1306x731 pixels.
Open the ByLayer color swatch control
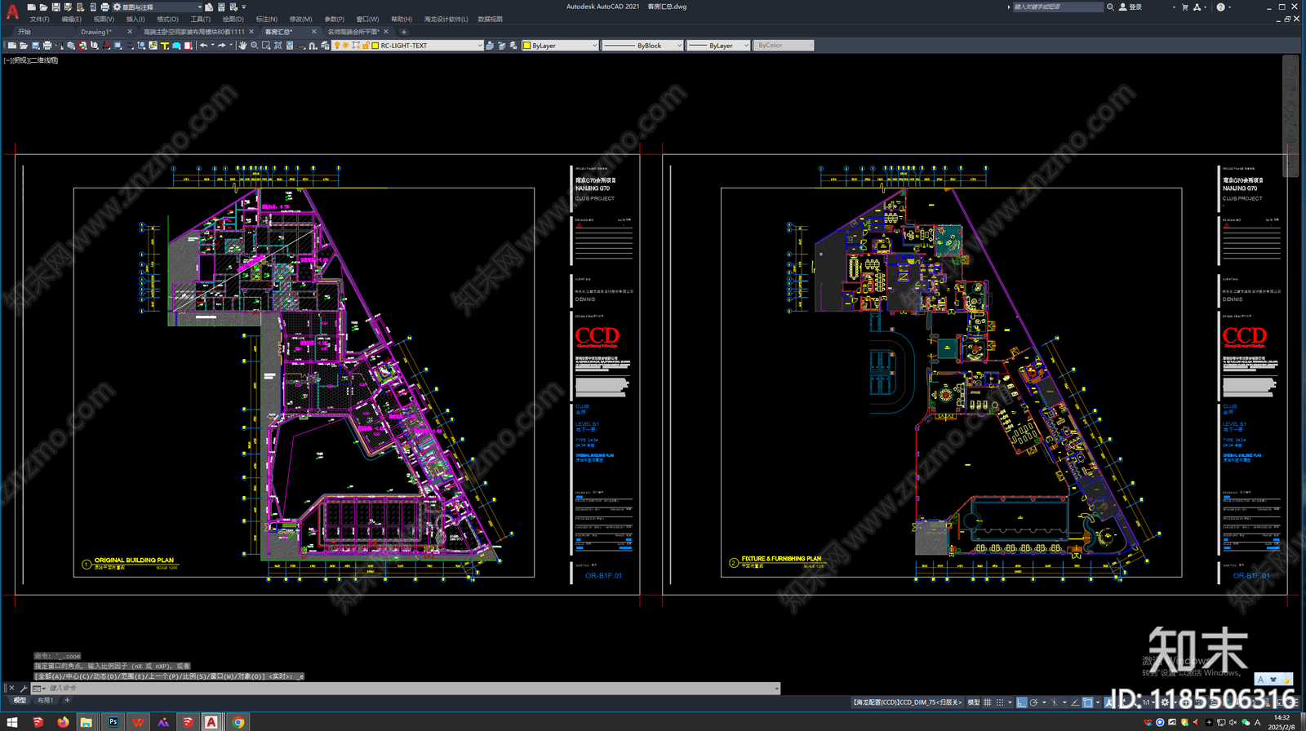pyautogui.click(x=560, y=46)
